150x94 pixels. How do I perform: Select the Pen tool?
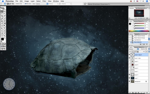pyautogui.click(x=2, y=31)
